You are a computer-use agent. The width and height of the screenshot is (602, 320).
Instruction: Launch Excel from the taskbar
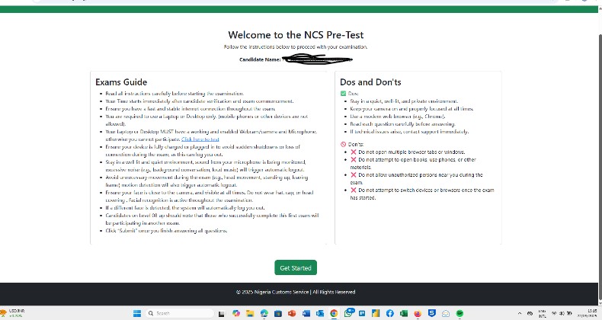coord(404,313)
